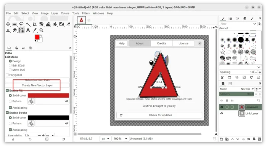Toggle the Enable Stroke checkbox
Viewport: 267px width, 147px height.
point(7,113)
